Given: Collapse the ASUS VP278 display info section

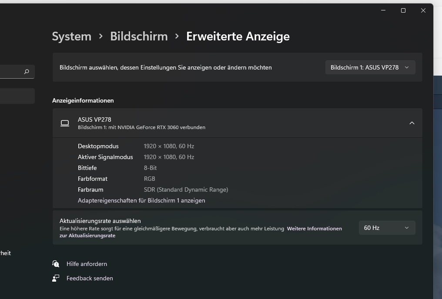Looking at the screenshot, I should point(412,123).
